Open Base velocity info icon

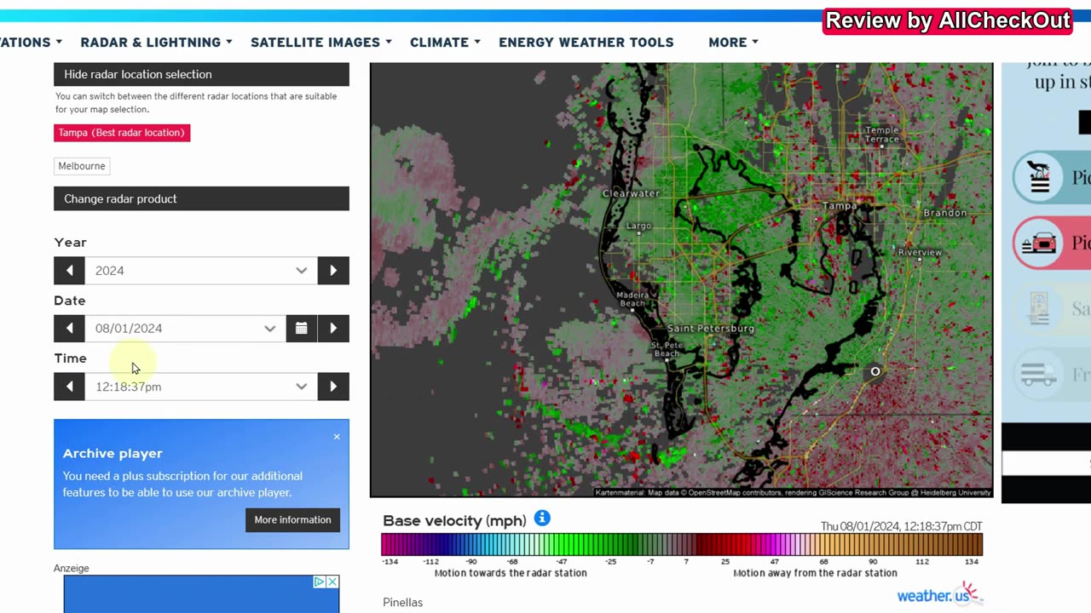point(542,518)
